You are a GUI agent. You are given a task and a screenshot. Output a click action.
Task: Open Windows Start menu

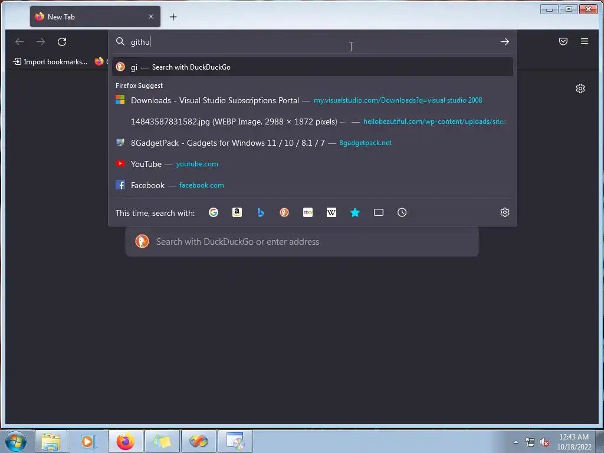tap(16, 441)
